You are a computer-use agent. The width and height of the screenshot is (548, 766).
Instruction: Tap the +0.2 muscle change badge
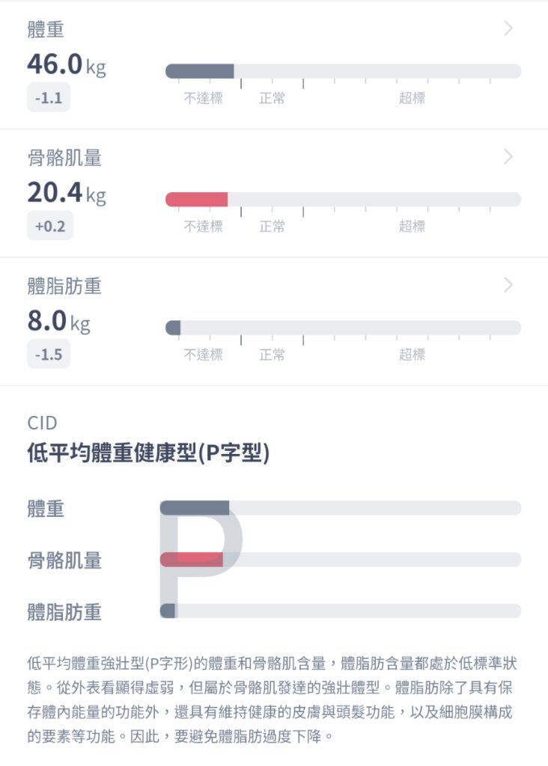click(x=50, y=226)
